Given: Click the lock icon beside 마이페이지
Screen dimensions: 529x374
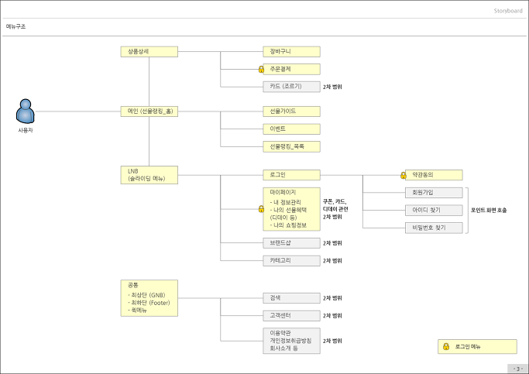Looking at the screenshot, I should coord(261,209).
